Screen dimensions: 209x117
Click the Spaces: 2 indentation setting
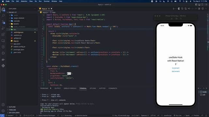click(x=145, y=116)
